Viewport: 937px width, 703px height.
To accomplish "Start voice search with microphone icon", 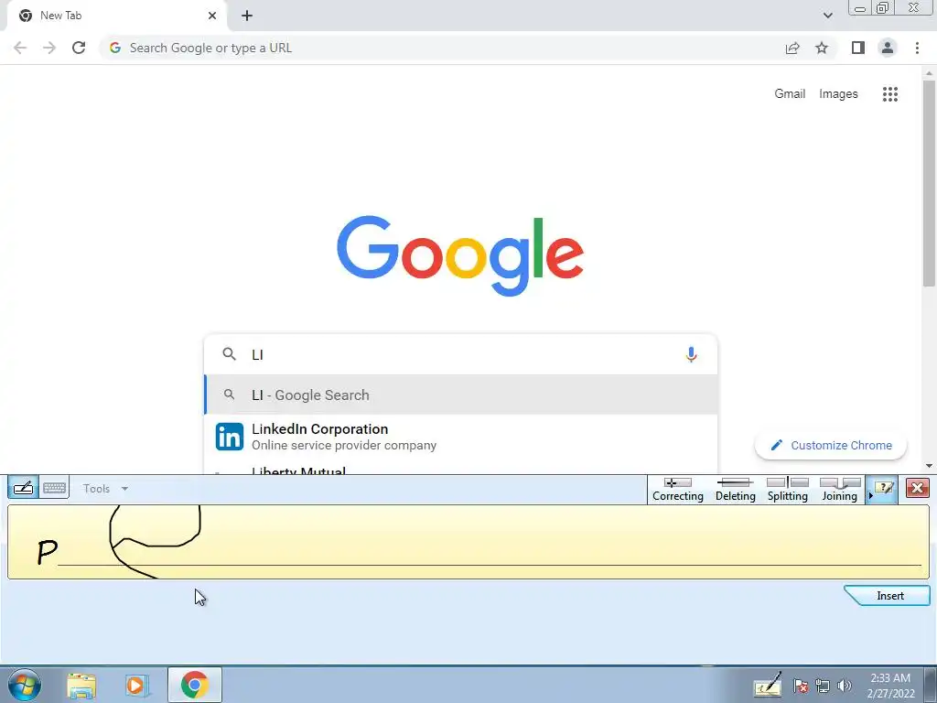I will point(691,354).
